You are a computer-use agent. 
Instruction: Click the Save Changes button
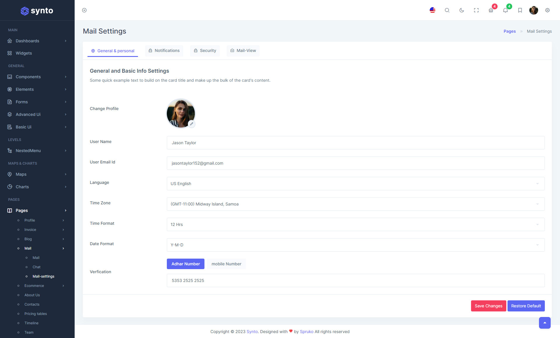click(488, 306)
